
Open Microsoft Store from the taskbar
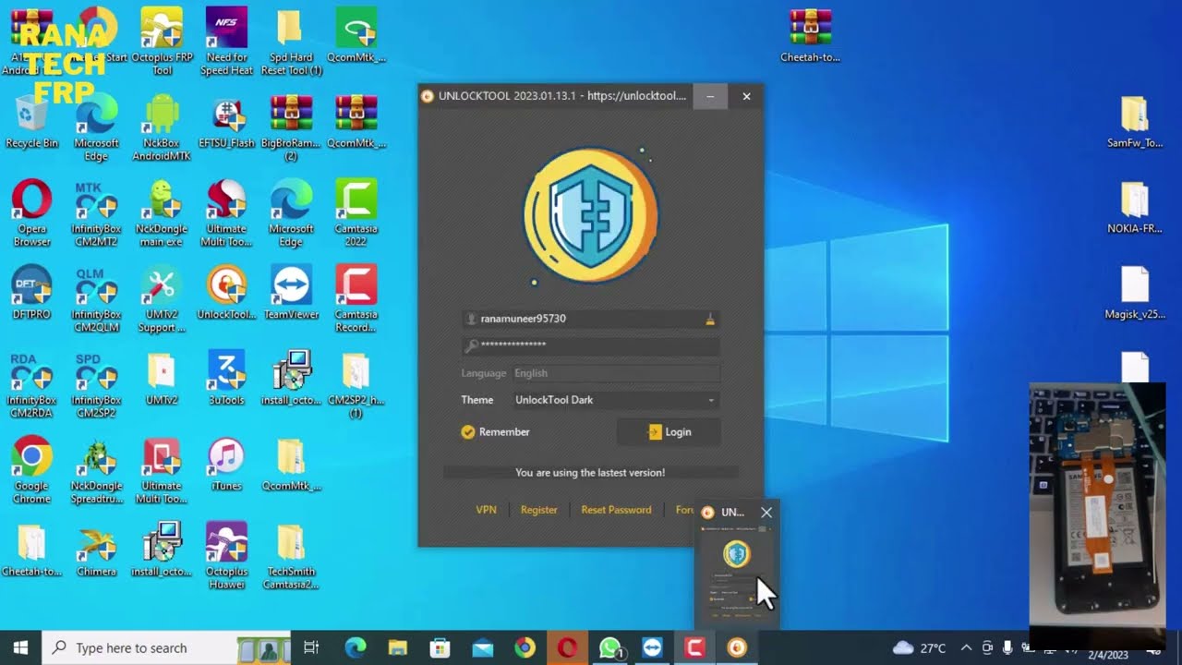(x=440, y=647)
